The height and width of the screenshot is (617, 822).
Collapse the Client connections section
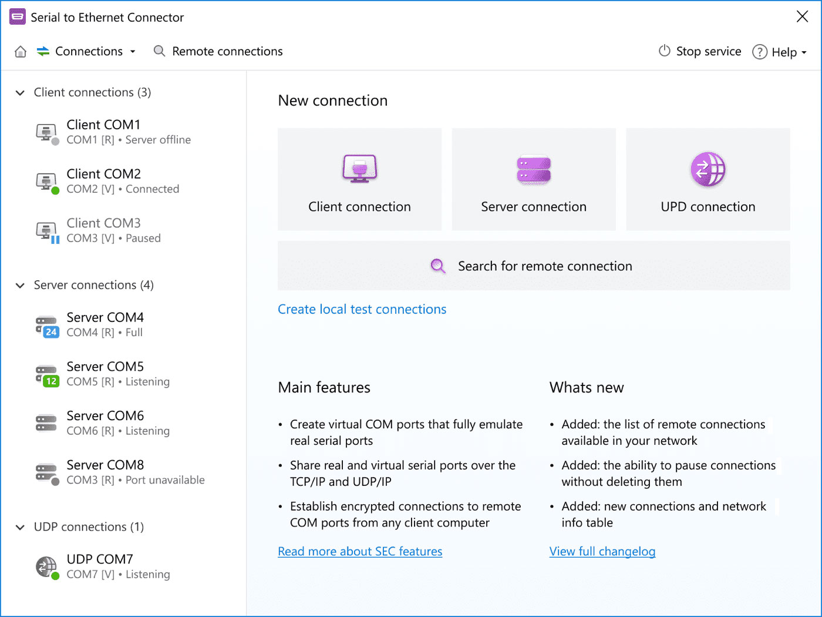pos(19,92)
